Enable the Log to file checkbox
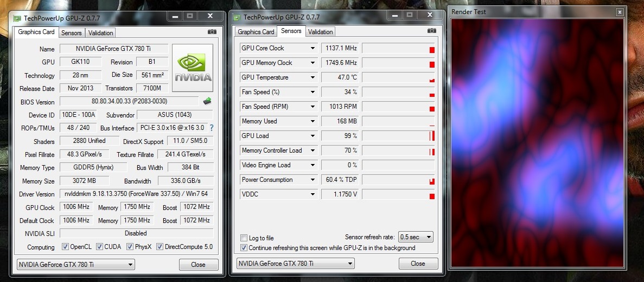The image size is (644, 282). point(244,238)
